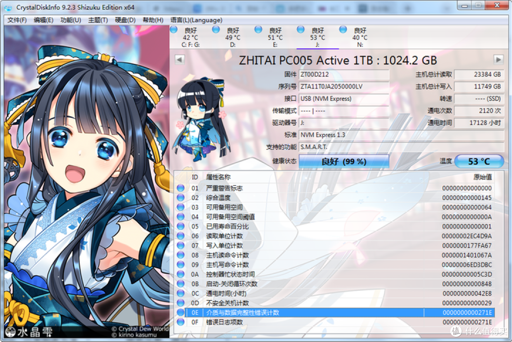Click the status circle for attribute 0C
This screenshot has width=512, height=342.
pos(181,293)
